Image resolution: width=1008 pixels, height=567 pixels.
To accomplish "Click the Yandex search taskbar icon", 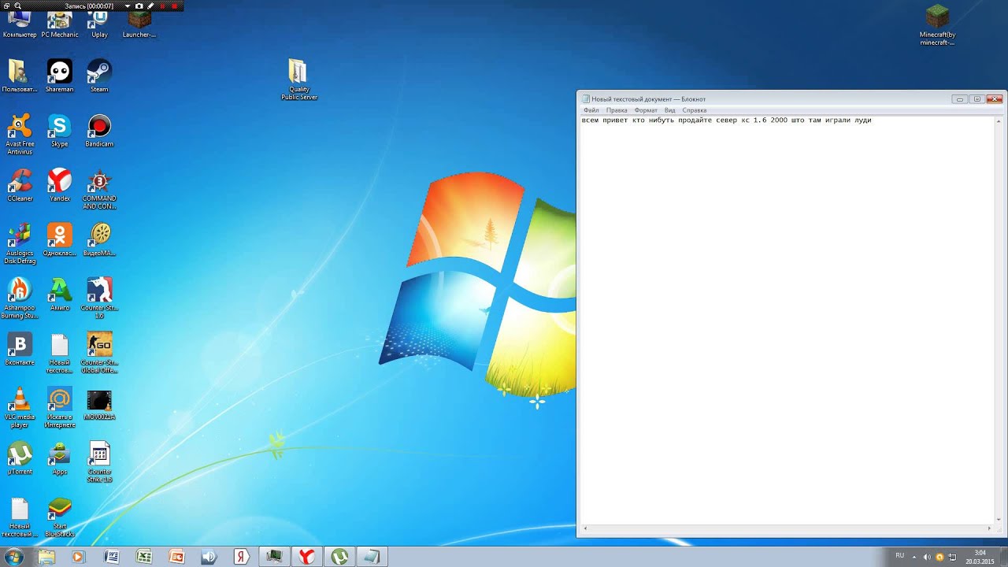I will 241,557.
